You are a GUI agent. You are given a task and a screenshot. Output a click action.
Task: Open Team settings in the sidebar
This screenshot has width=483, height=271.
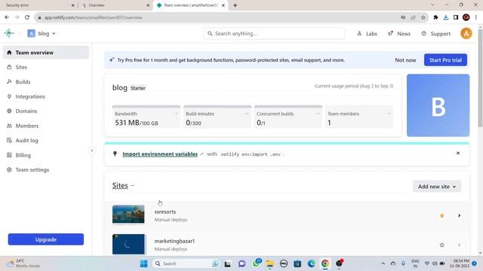(46, 169)
